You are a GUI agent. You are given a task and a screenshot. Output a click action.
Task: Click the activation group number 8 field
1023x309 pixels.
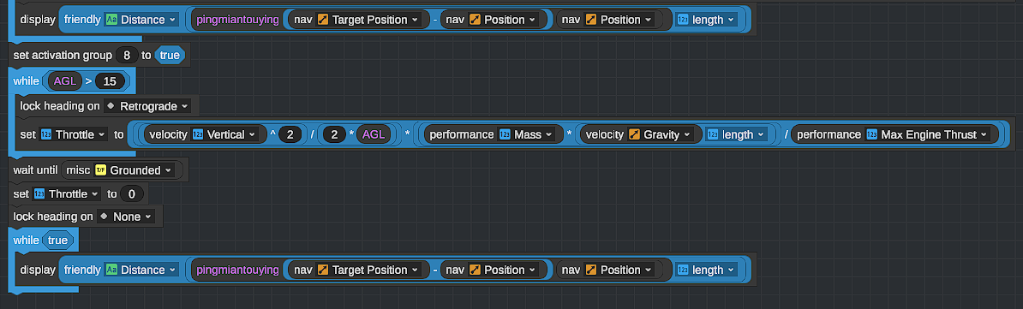coord(127,56)
